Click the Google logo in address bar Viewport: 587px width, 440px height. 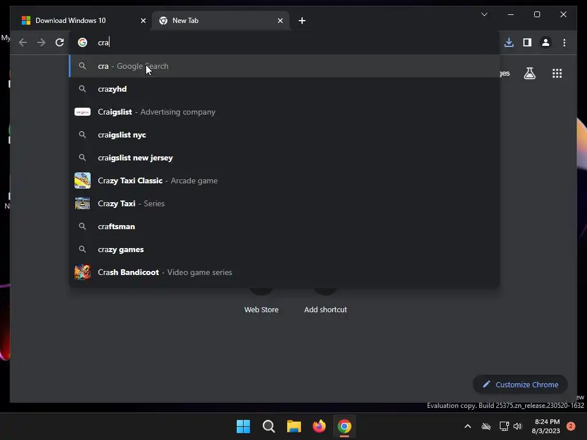pos(83,42)
